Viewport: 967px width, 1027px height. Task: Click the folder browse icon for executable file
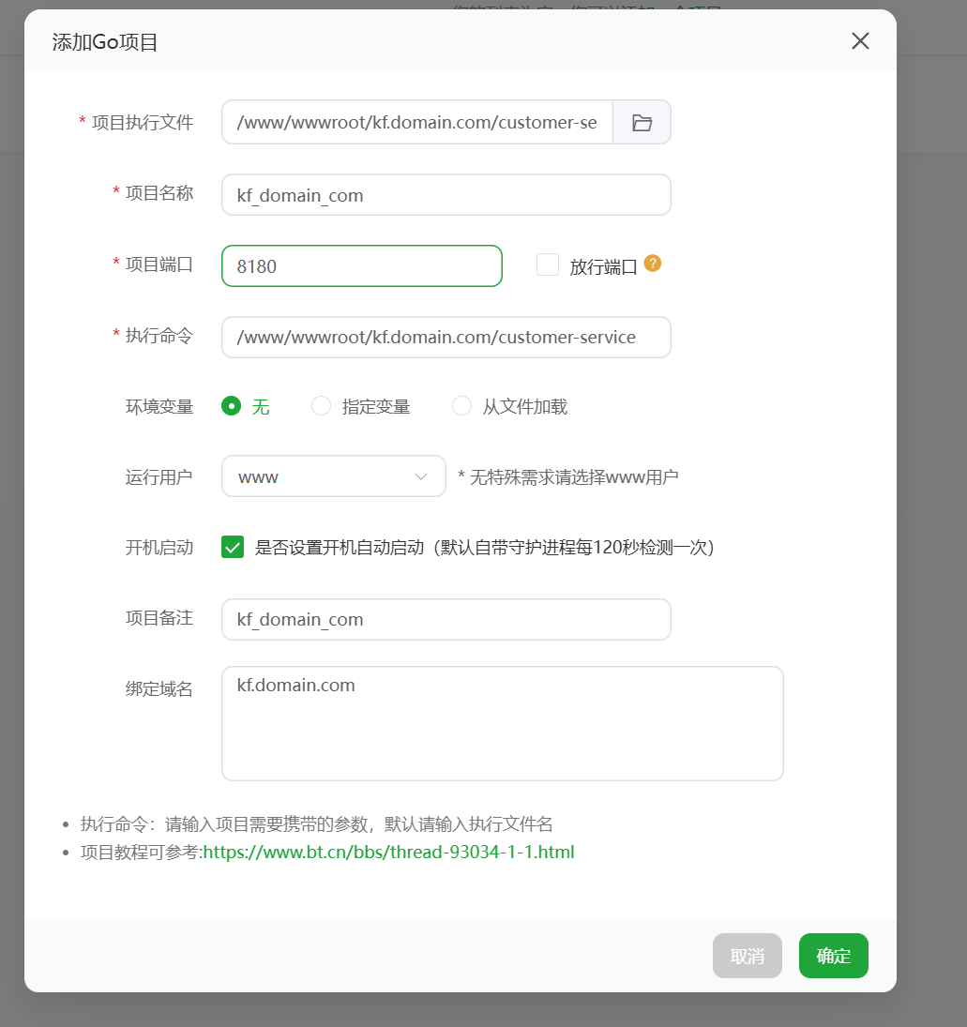(x=642, y=123)
